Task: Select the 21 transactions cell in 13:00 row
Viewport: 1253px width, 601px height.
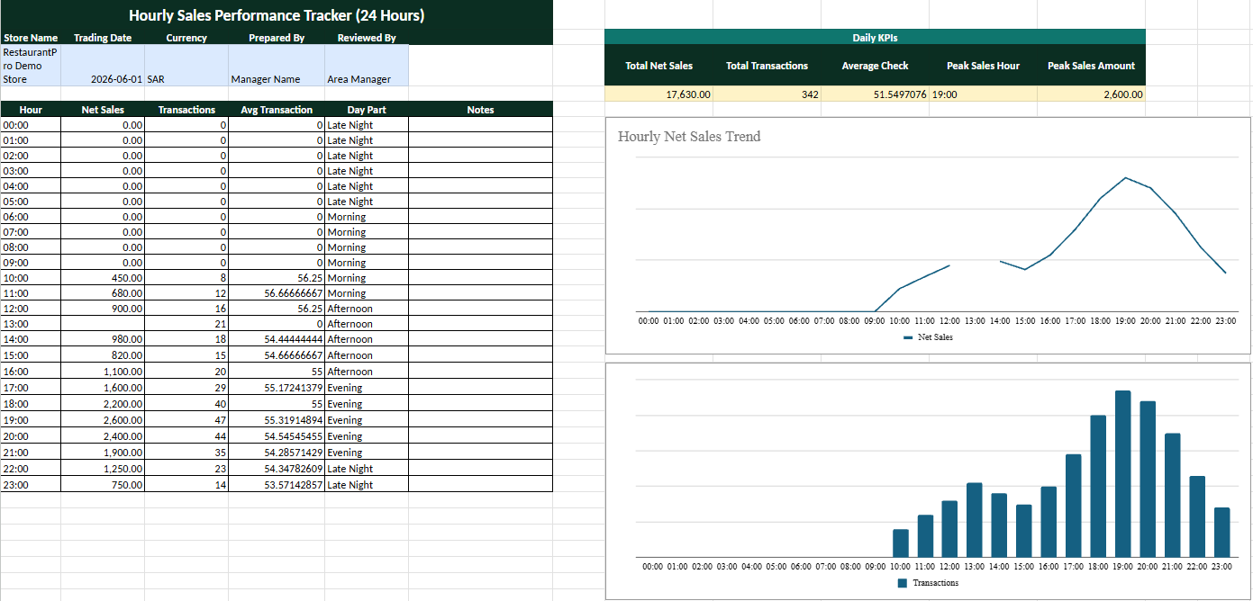Action: (186, 324)
